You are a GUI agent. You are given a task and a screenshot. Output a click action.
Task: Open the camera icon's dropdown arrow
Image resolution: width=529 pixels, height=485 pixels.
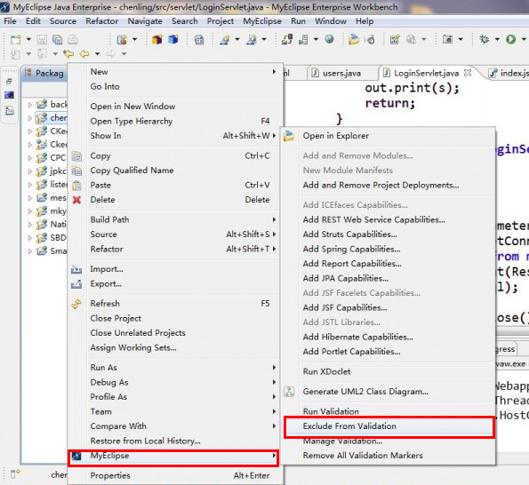461,40
